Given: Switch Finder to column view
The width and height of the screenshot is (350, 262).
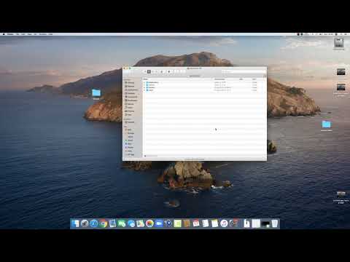Looking at the screenshot, I should click(152, 71).
